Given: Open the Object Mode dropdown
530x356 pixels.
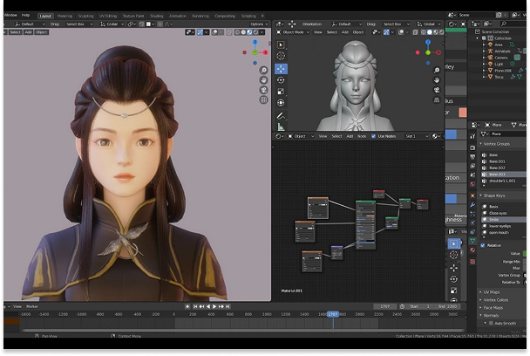Looking at the screenshot, I should pyautogui.click(x=292, y=32).
